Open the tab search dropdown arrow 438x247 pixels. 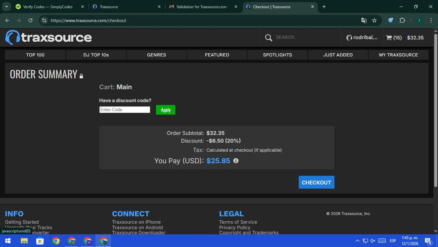[6, 7]
